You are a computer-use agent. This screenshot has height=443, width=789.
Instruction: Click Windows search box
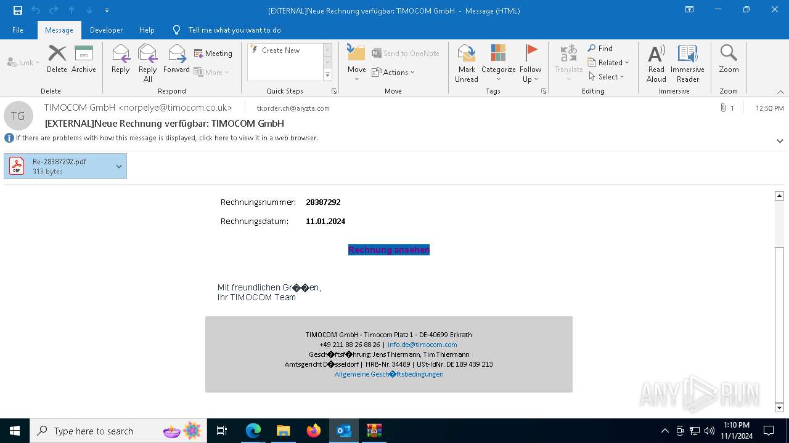[x=118, y=431]
